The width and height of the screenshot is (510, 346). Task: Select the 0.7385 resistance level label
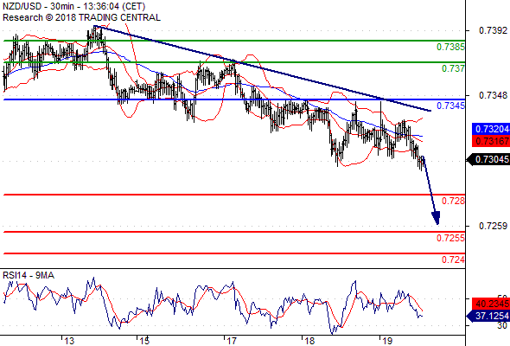point(450,47)
